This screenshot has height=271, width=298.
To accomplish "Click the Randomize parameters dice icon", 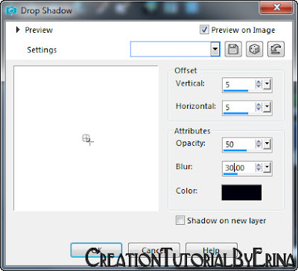I will (x=255, y=49).
